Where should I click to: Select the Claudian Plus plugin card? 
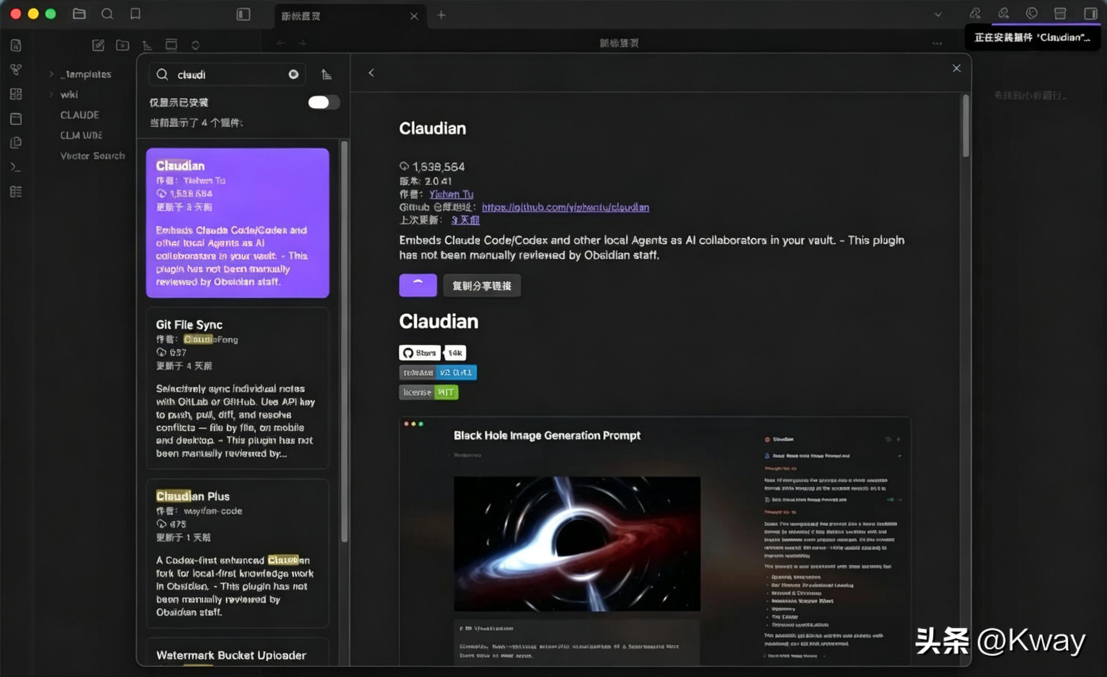[237, 553]
